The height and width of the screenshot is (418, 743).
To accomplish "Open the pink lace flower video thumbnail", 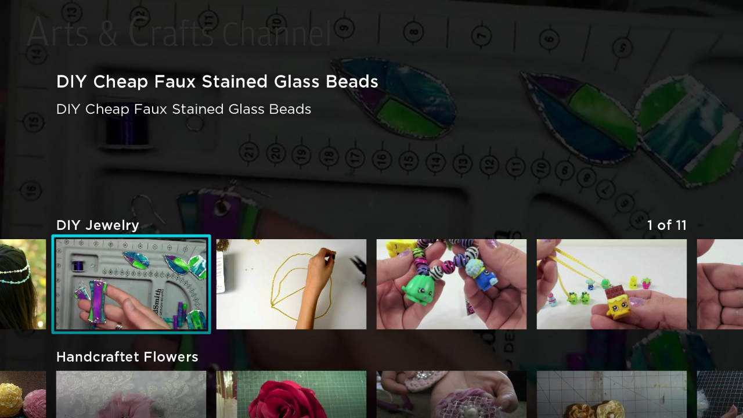I will click(x=131, y=394).
